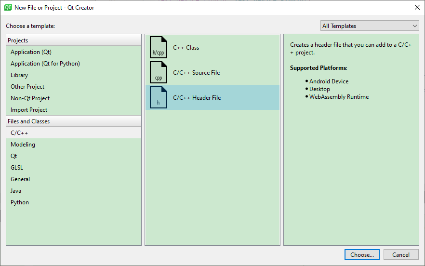Select the Python files category
The image size is (425, 266).
coord(73,202)
